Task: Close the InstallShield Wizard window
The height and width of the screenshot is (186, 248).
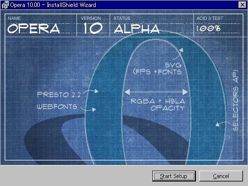Action: (242, 5)
